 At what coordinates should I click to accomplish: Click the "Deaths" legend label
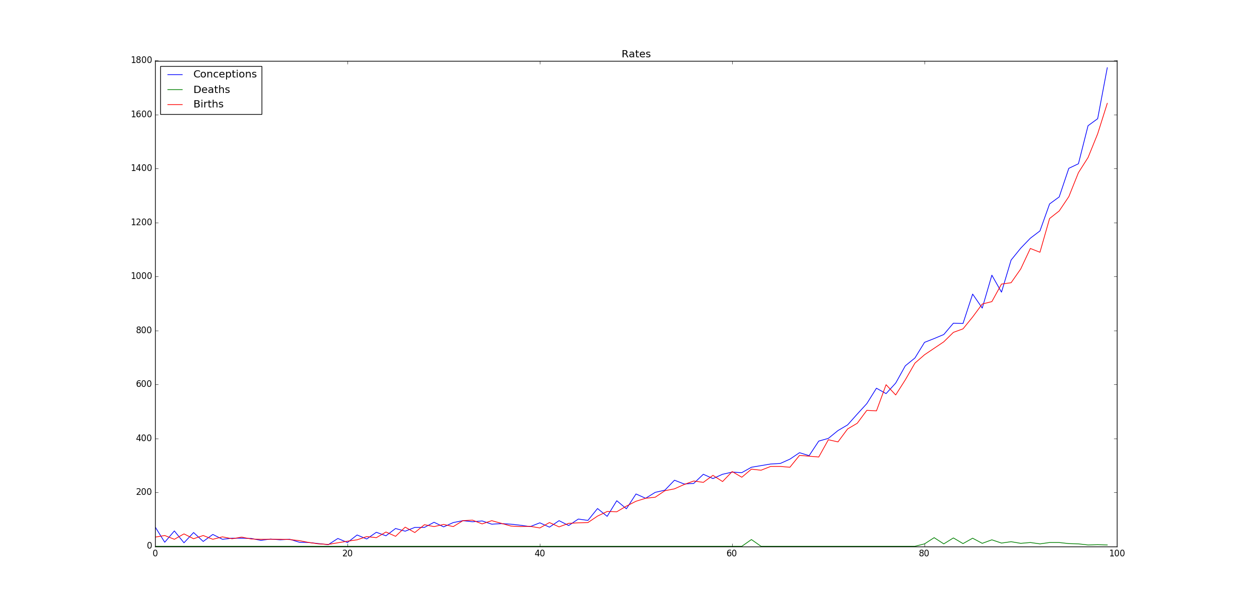pyautogui.click(x=211, y=89)
